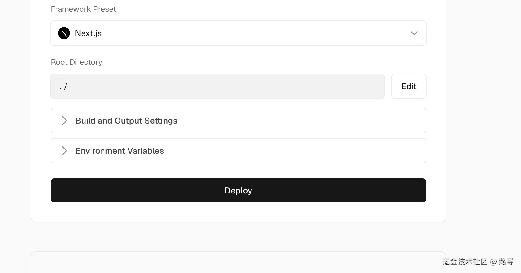This screenshot has width=521, height=273.
Task: Select the Next.js preset text
Action: (88, 33)
